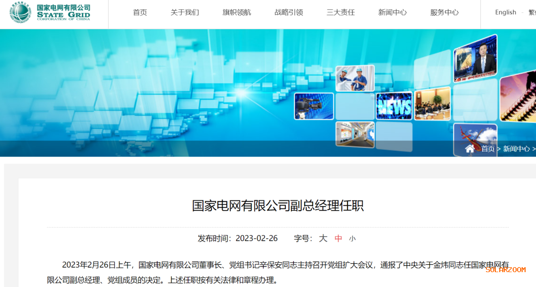Open the 首页 navigation menu item
Image resolution: width=536 pixels, height=287 pixels.
coord(140,12)
